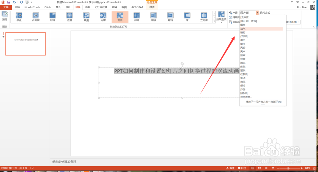Switch to the 插入 Insert tab
The height and width of the screenshot is (172, 318).
pos(58,7)
